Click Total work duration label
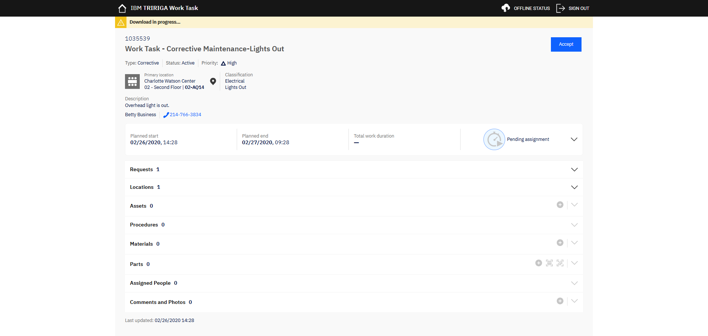The width and height of the screenshot is (708, 336). pyautogui.click(x=374, y=136)
